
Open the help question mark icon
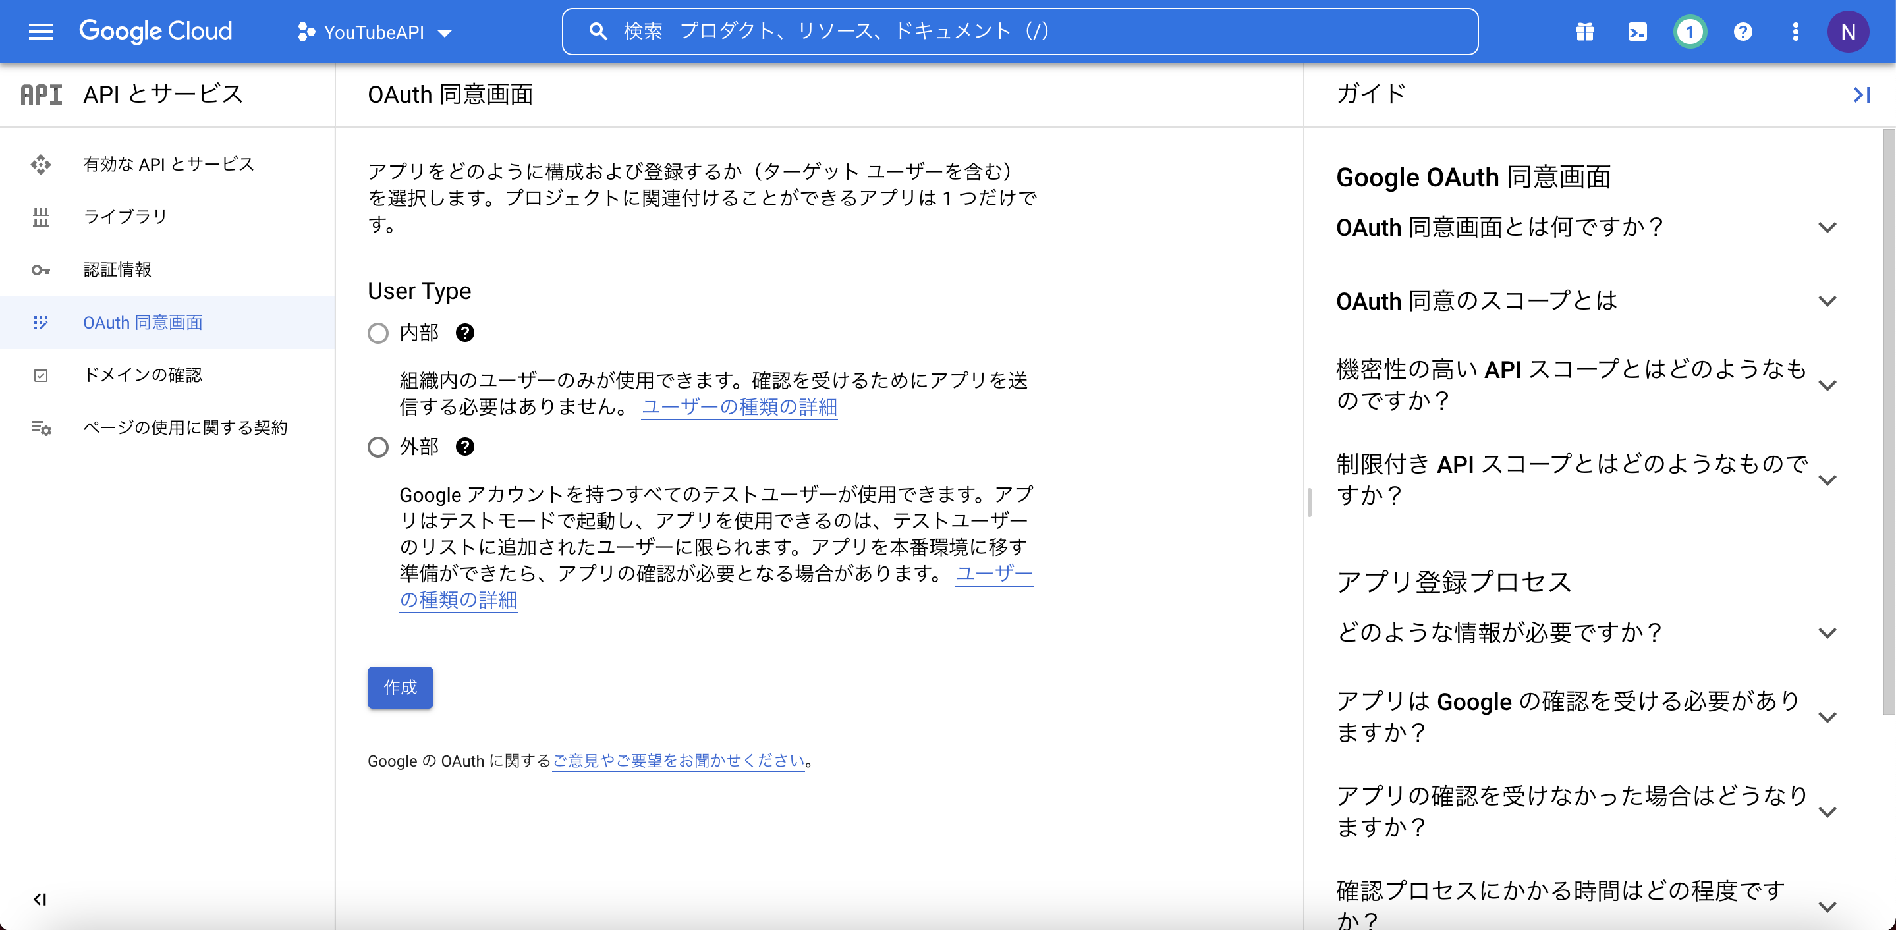(1743, 32)
